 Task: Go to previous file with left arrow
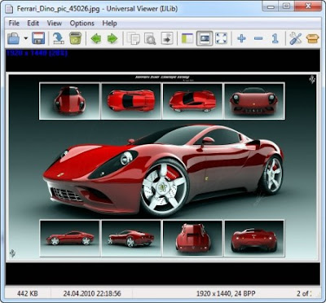[x=96, y=38]
